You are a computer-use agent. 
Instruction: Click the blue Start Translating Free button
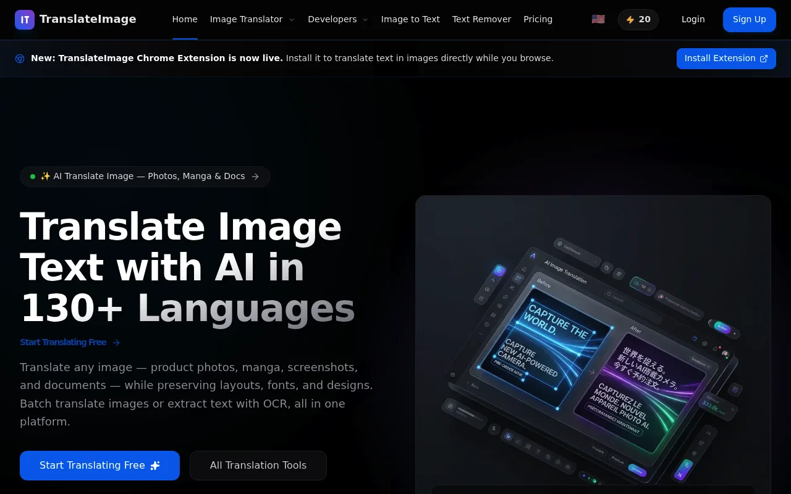click(99, 466)
